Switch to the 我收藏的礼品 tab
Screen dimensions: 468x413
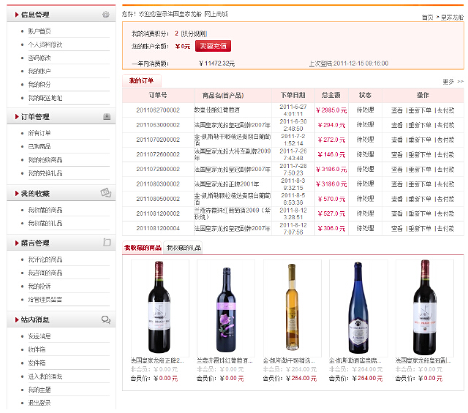tap(183, 248)
